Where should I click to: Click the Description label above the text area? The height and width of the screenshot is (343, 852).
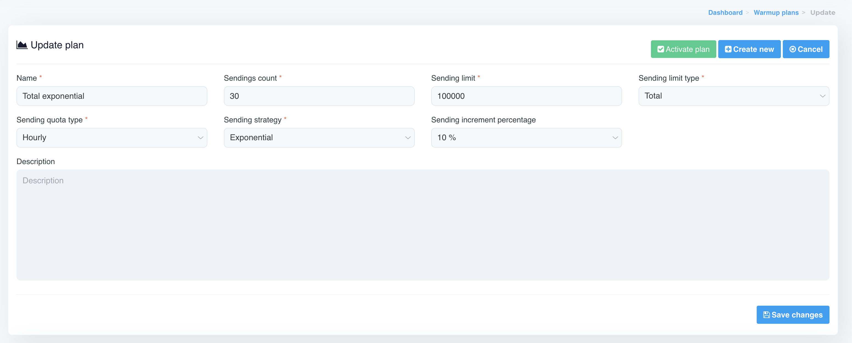[x=35, y=162]
